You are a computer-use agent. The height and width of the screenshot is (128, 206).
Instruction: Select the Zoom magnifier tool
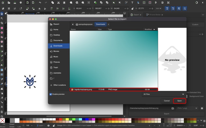2,116
